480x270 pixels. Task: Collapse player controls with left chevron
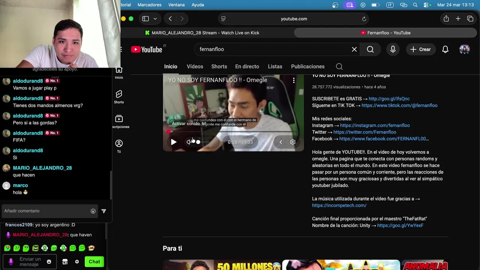[280, 142]
